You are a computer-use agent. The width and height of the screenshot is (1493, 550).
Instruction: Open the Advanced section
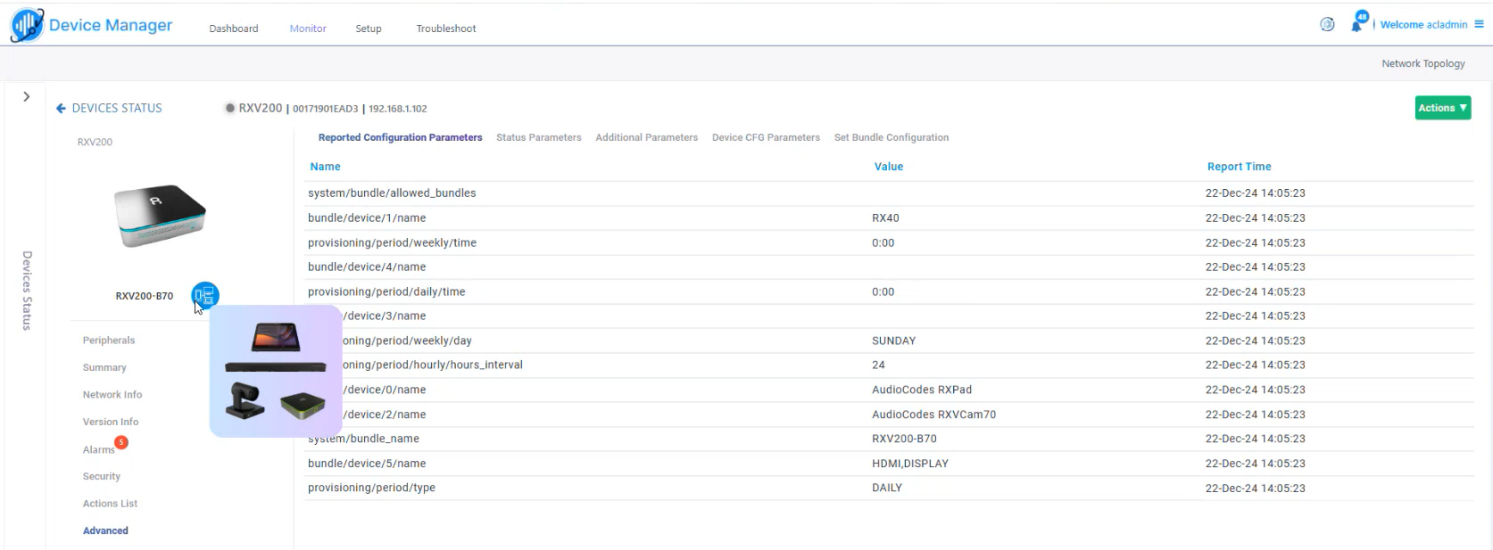[x=105, y=530]
